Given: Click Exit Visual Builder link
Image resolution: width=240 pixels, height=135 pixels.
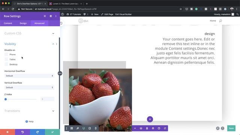Looking at the screenshot, I should point(123,14).
